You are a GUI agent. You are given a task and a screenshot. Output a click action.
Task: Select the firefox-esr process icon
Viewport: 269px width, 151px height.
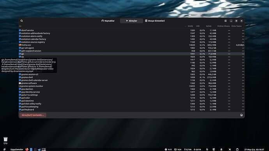20,45
